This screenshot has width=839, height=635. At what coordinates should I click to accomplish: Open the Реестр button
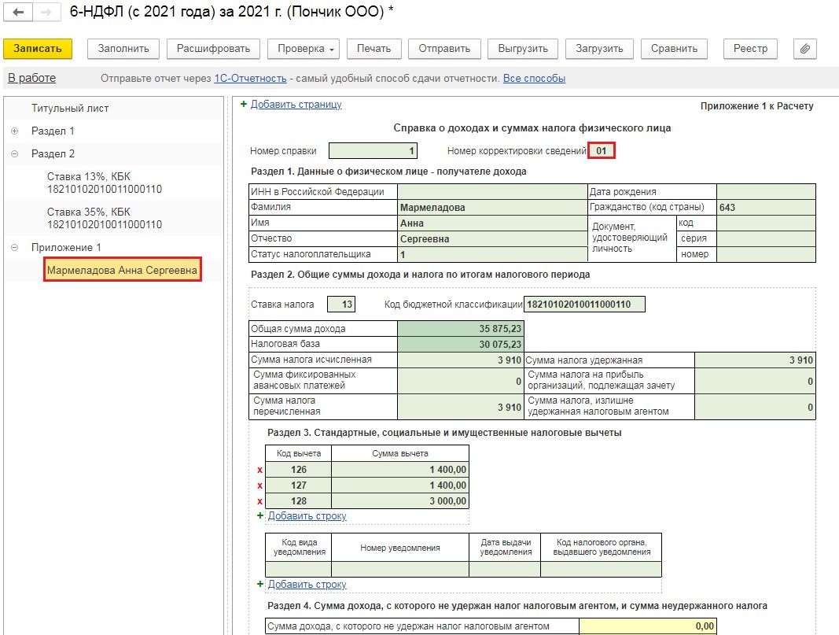(750, 49)
